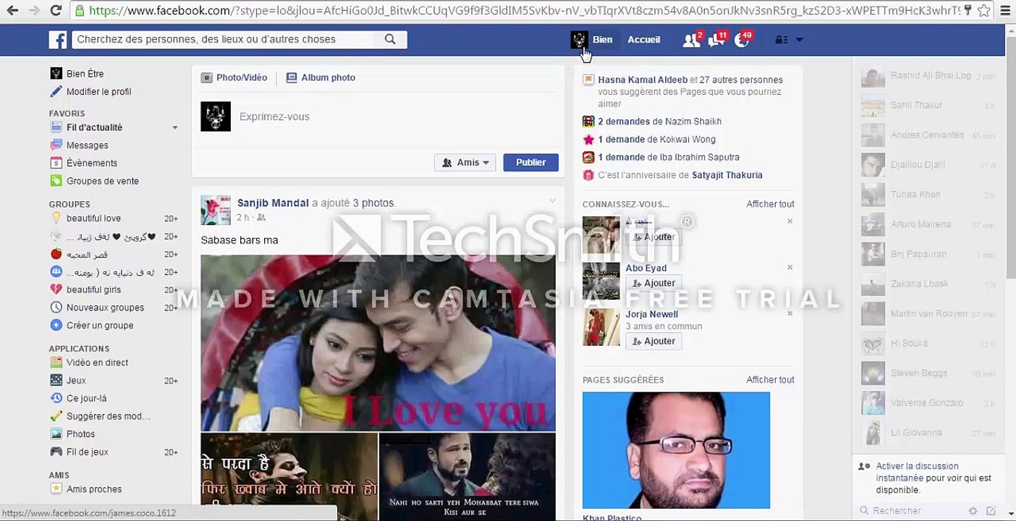Open Groupes de vente
Image resolution: width=1016 pixels, height=521 pixels.
tap(102, 181)
